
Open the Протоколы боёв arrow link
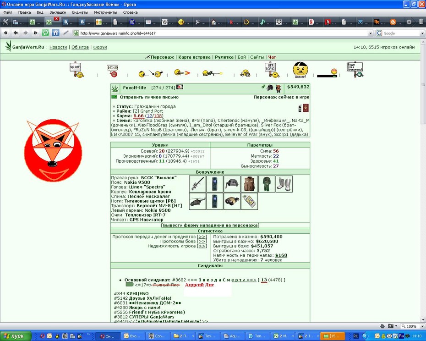(202, 241)
